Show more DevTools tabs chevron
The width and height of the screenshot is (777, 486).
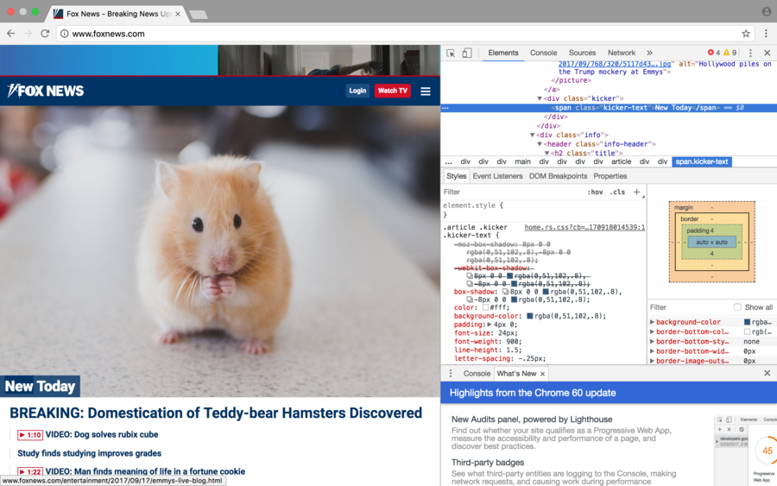(649, 53)
